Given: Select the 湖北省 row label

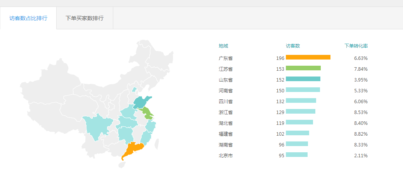Looking at the screenshot, I should (226, 123).
